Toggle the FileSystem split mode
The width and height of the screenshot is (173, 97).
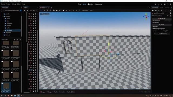(x=21, y=11)
